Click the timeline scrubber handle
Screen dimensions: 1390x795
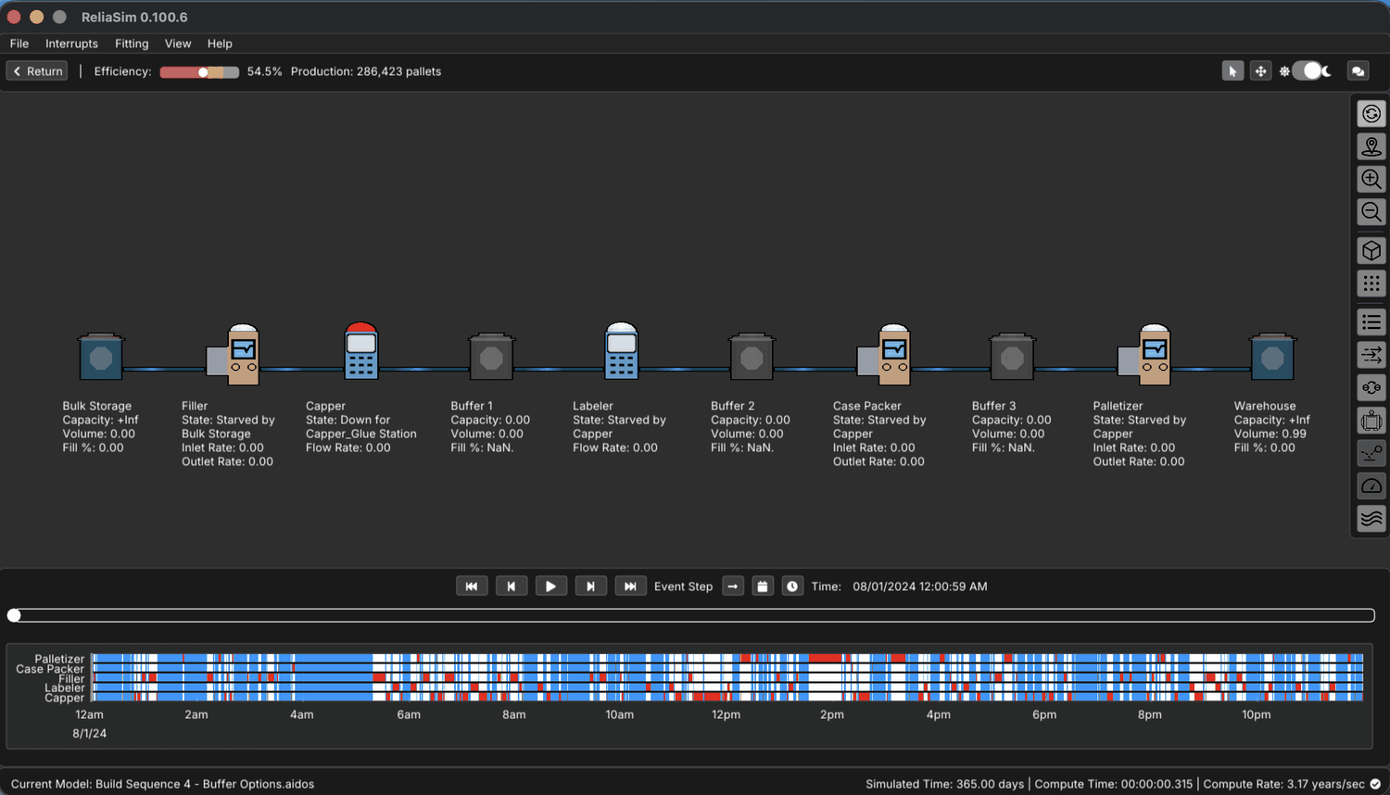pos(14,615)
